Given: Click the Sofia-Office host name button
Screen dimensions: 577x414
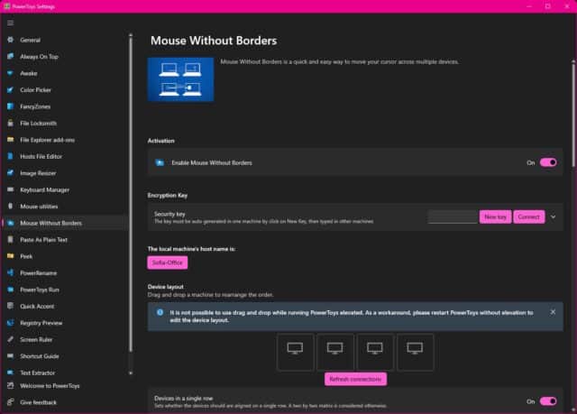Looking at the screenshot, I should [168, 262].
